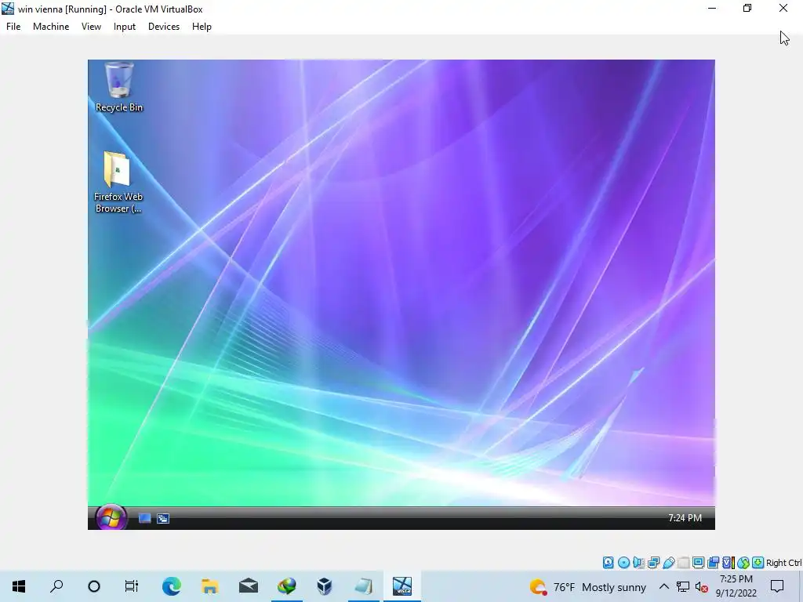
Task: Open the Input menu
Action: coord(125,27)
